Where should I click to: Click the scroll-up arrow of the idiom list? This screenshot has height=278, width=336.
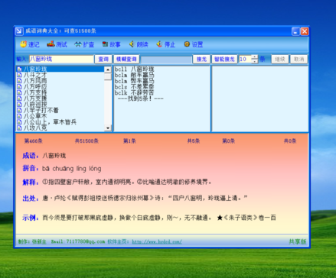[x=108, y=69]
